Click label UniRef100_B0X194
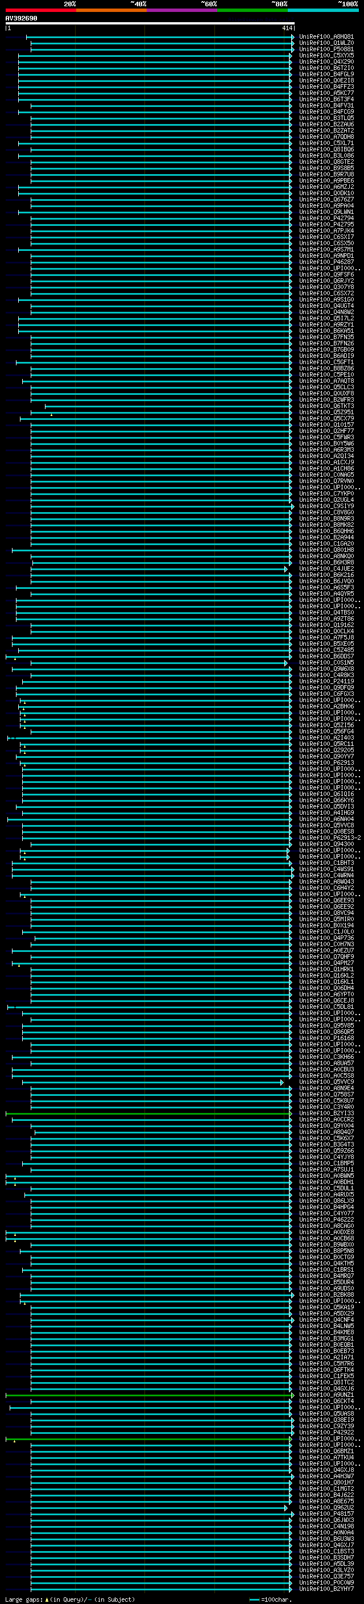Screen dimensions: 364x1604 point(326,925)
